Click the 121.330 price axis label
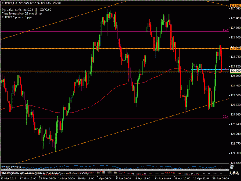The height and width of the screenshot is (181, 241). (x=236, y=153)
